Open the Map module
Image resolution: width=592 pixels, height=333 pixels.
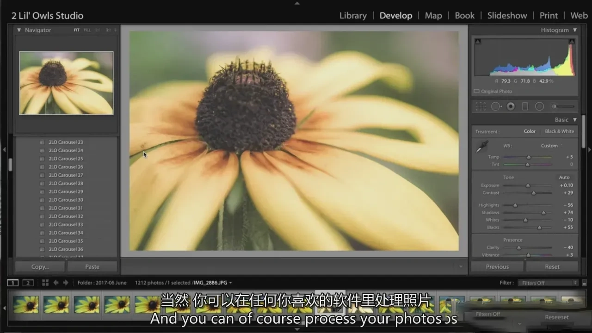(x=433, y=15)
